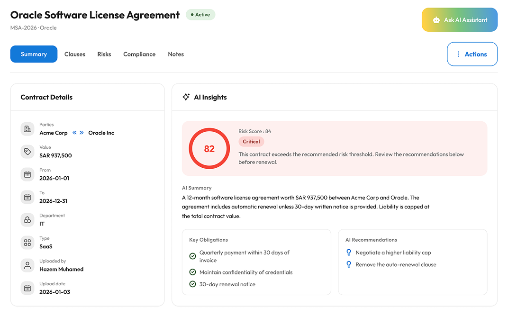
Task: Click the check icon beside Maintain confidentiality
Action: pos(192,272)
